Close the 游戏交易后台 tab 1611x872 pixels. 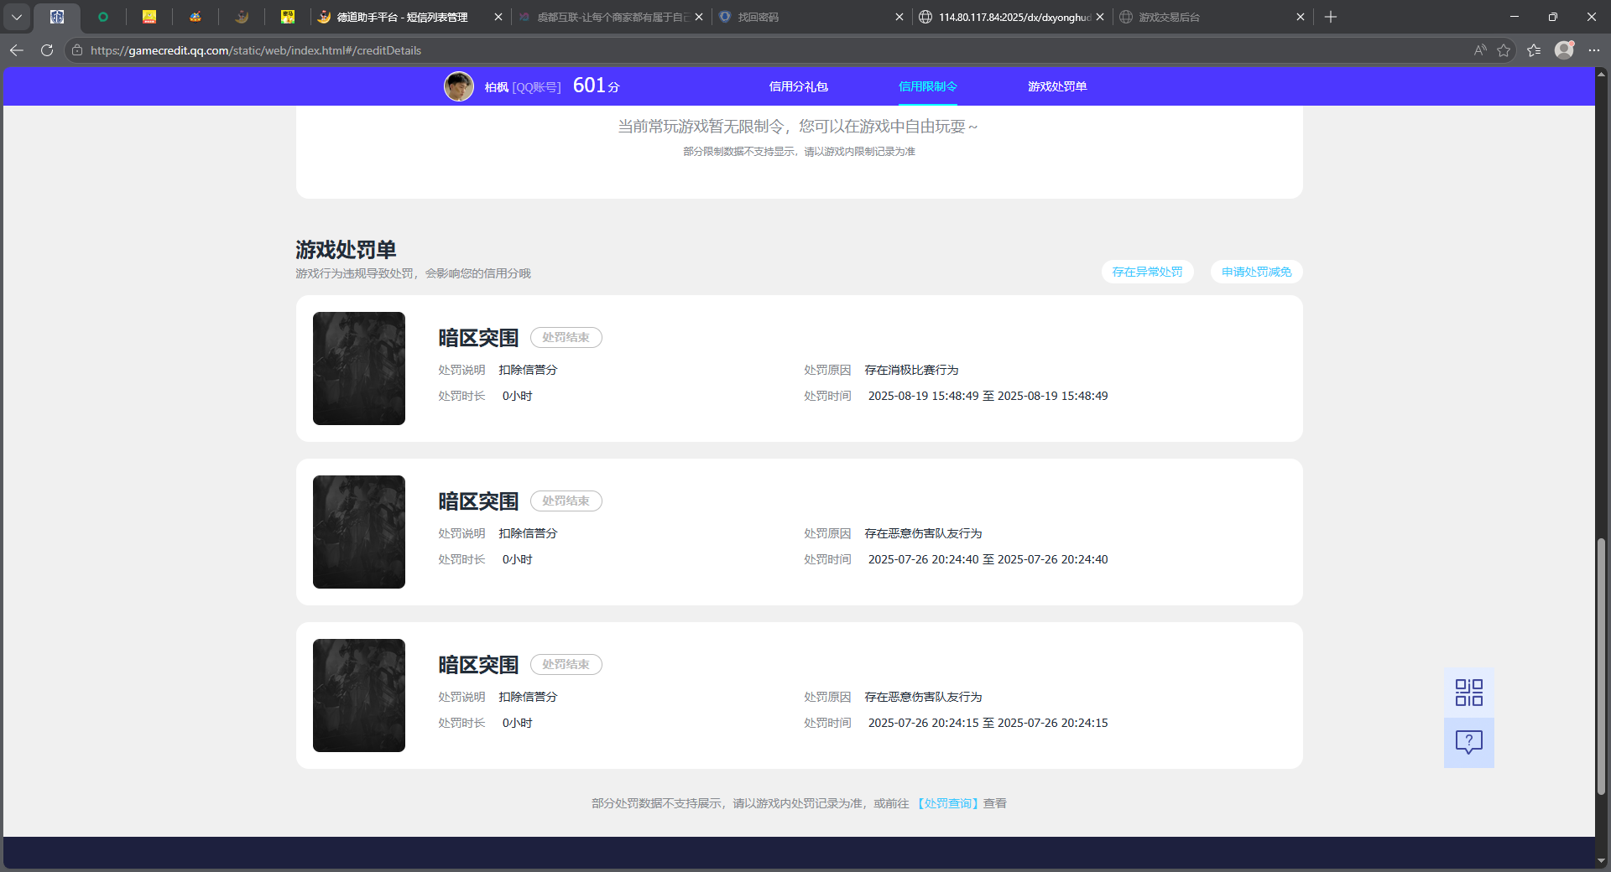(1301, 17)
